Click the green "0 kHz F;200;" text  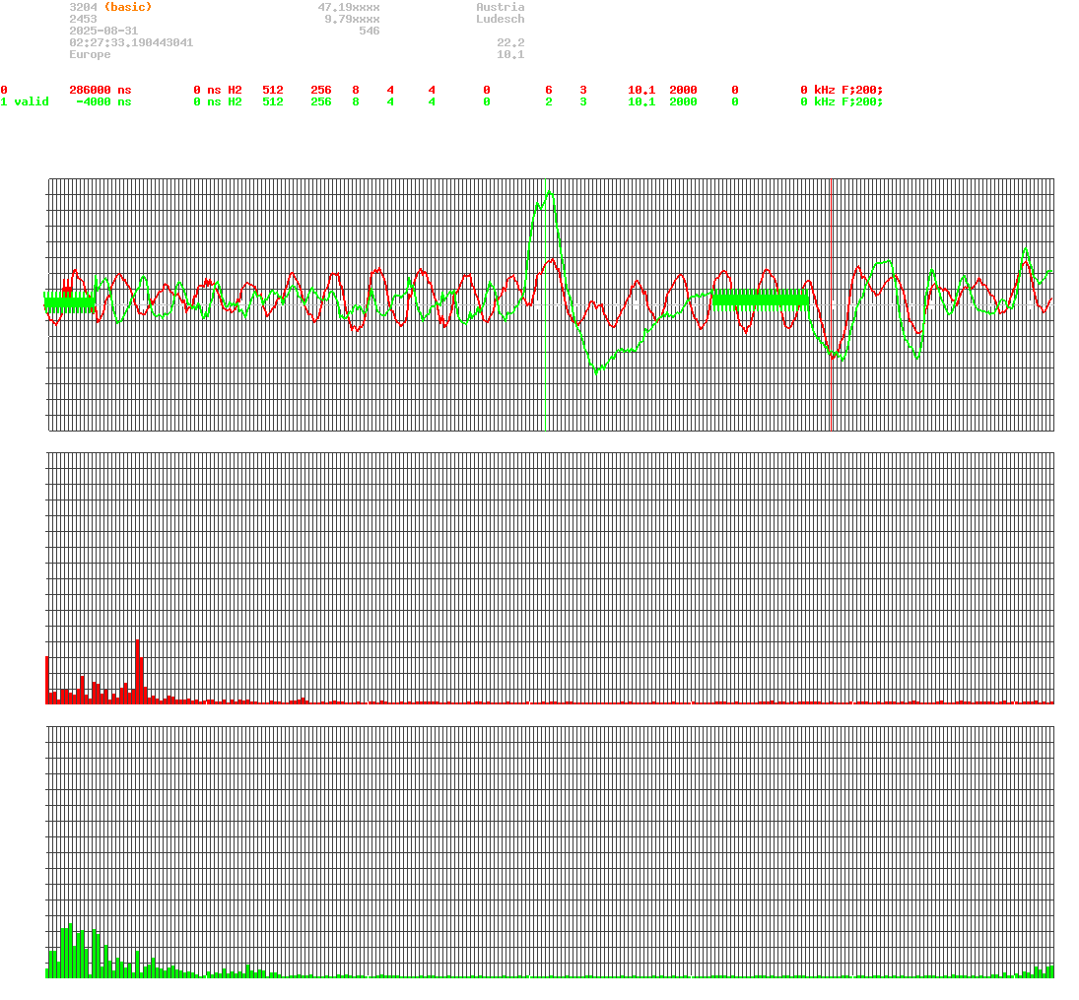tap(842, 101)
